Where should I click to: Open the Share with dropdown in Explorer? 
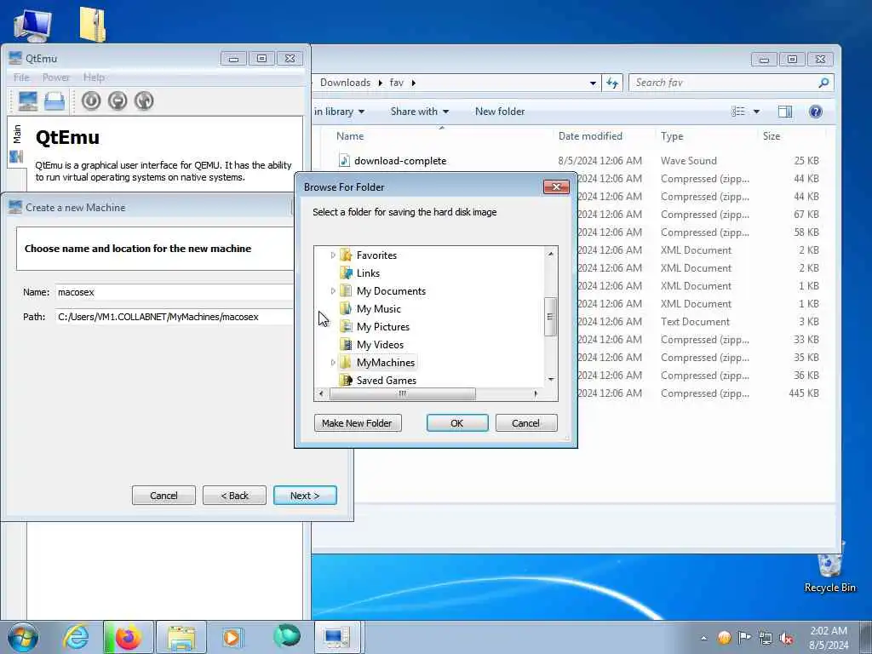coord(419,112)
